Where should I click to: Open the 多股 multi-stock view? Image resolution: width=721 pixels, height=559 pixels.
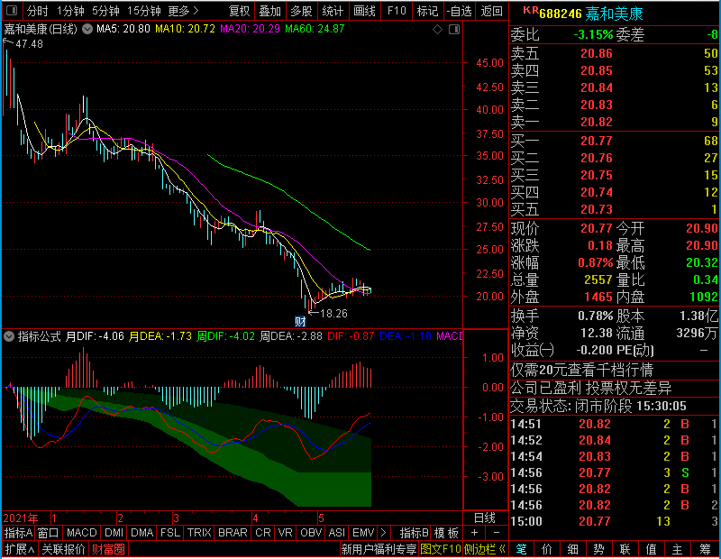pyautogui.click(x=301, y=11)
